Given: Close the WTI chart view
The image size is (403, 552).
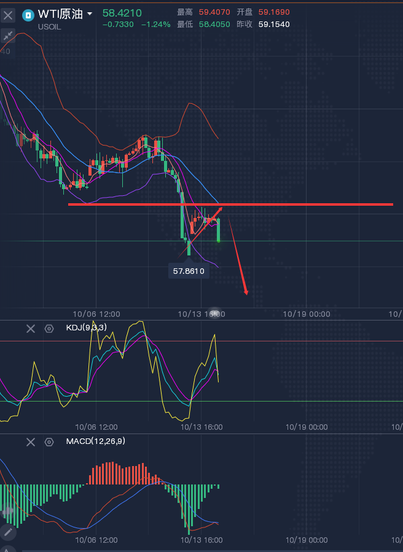Looking at the screenshot, I should 8,15.
